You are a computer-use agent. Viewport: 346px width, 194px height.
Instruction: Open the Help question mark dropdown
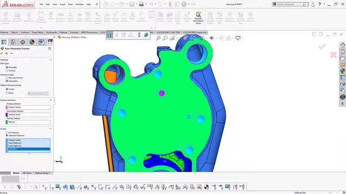coord(324,4)
